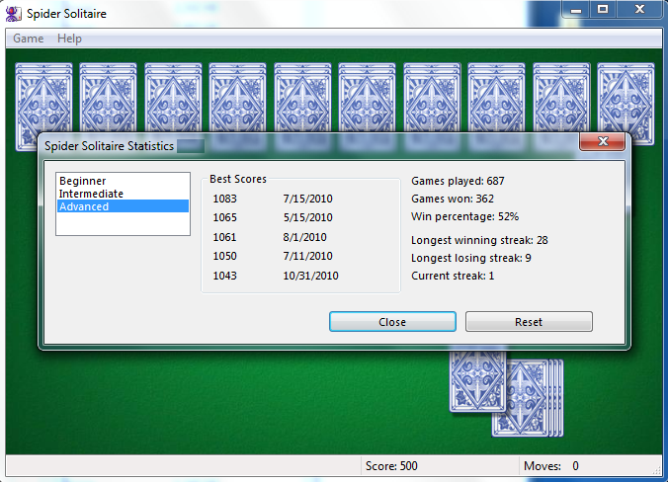Select Beginner difficulty in the list
The image size is (668, 482).
83,181
